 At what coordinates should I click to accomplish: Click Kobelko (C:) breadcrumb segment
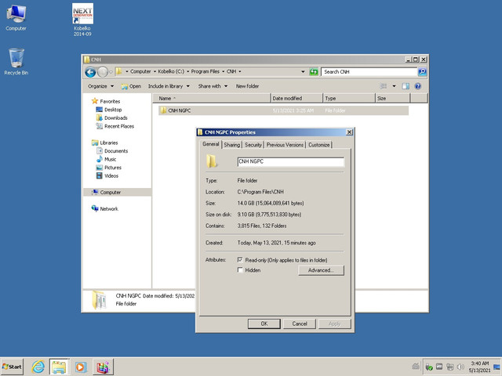pos(171,71)
